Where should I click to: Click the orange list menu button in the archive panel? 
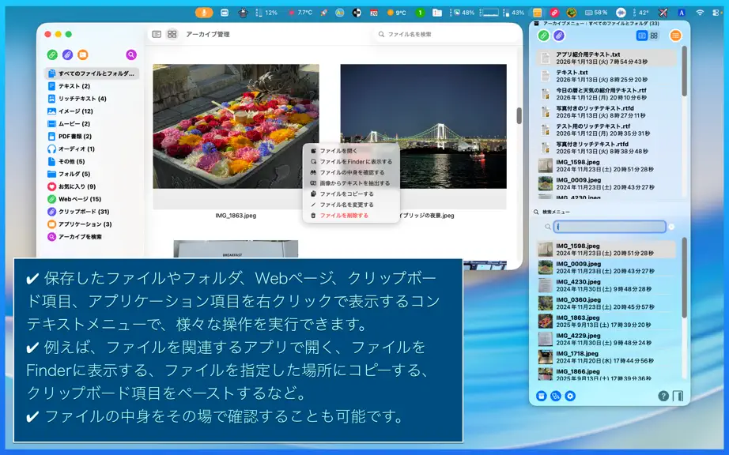pyautogui.click(x=675, y=36)
